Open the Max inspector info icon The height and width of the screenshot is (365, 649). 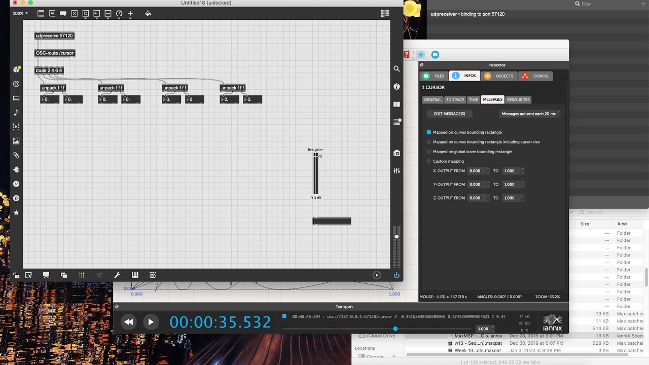pyautogui.click(x=396, y=86)
